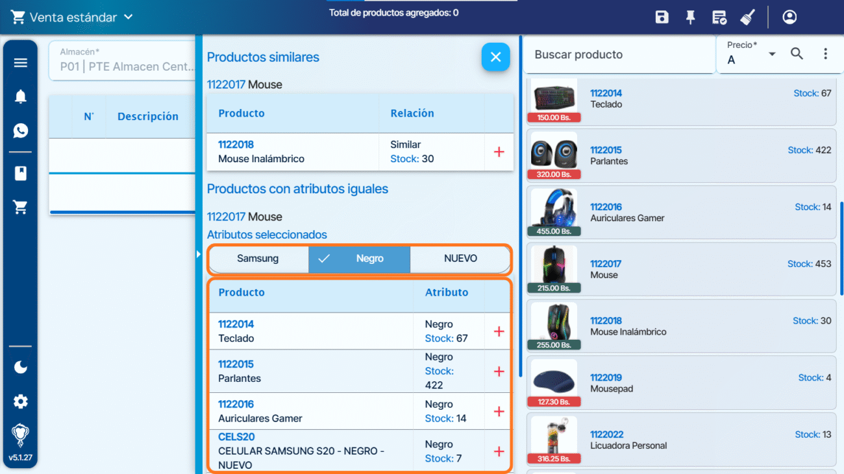Open notifications bell in sidebar
The height and width of the screenshot is (474, 844).
click(x=21, y=97)
